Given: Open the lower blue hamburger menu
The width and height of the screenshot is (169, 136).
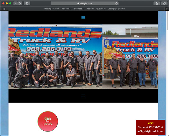Looking at the screenshot, I should [x=83, y=96].
